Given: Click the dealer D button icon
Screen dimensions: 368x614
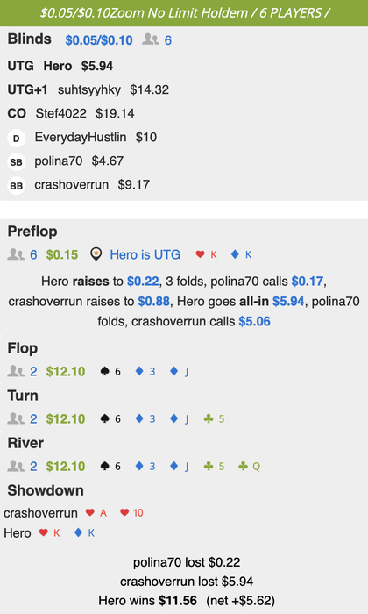Looking at the screenshot, I should click(x=16, y=138).
